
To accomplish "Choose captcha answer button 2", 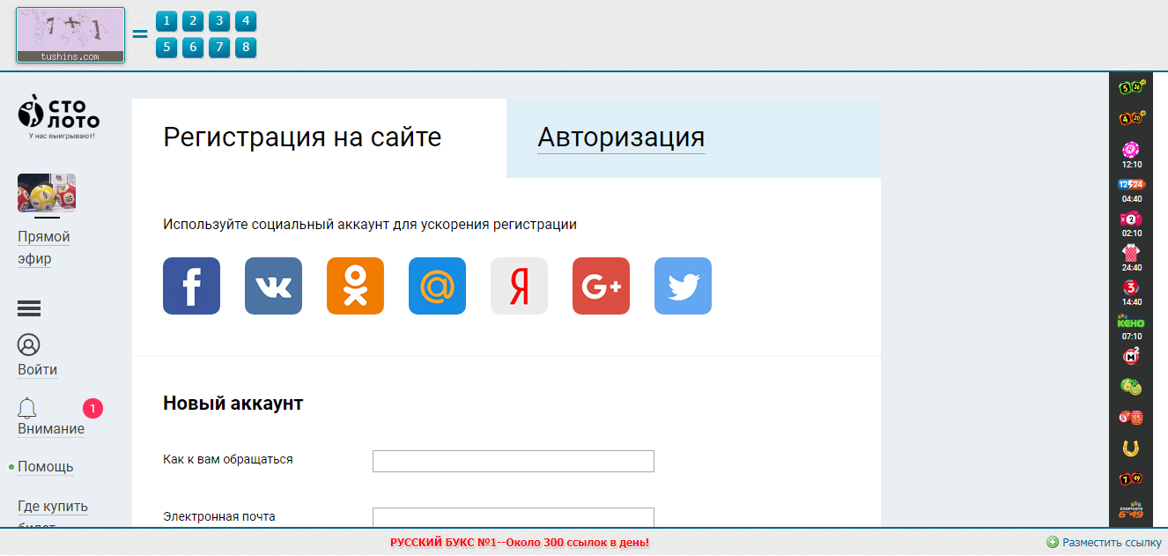I will pyautogui.click(x=193, y=21).
